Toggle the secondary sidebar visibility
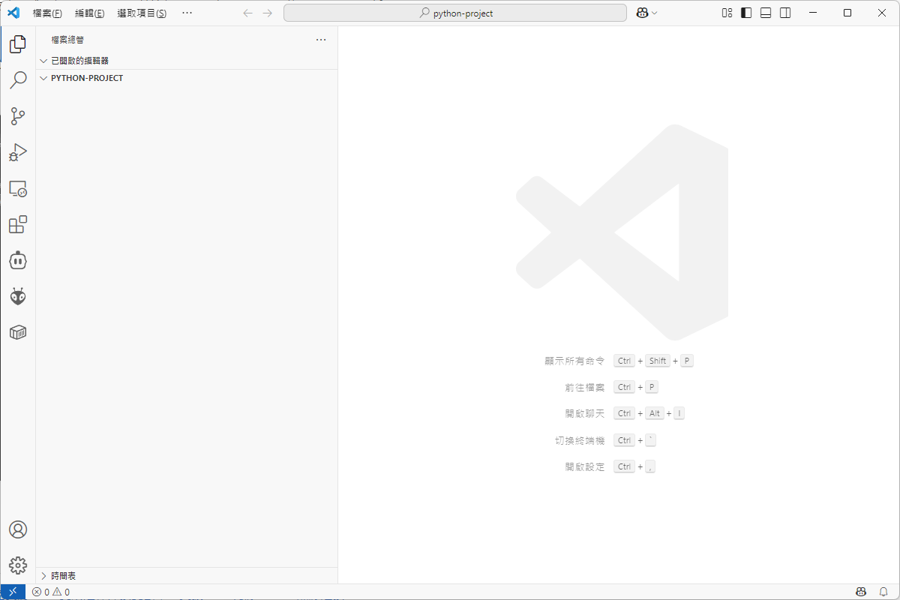Image resolution: width=900 pixels, height=600 pixels. pyautogui.click(x=784, y=12)
